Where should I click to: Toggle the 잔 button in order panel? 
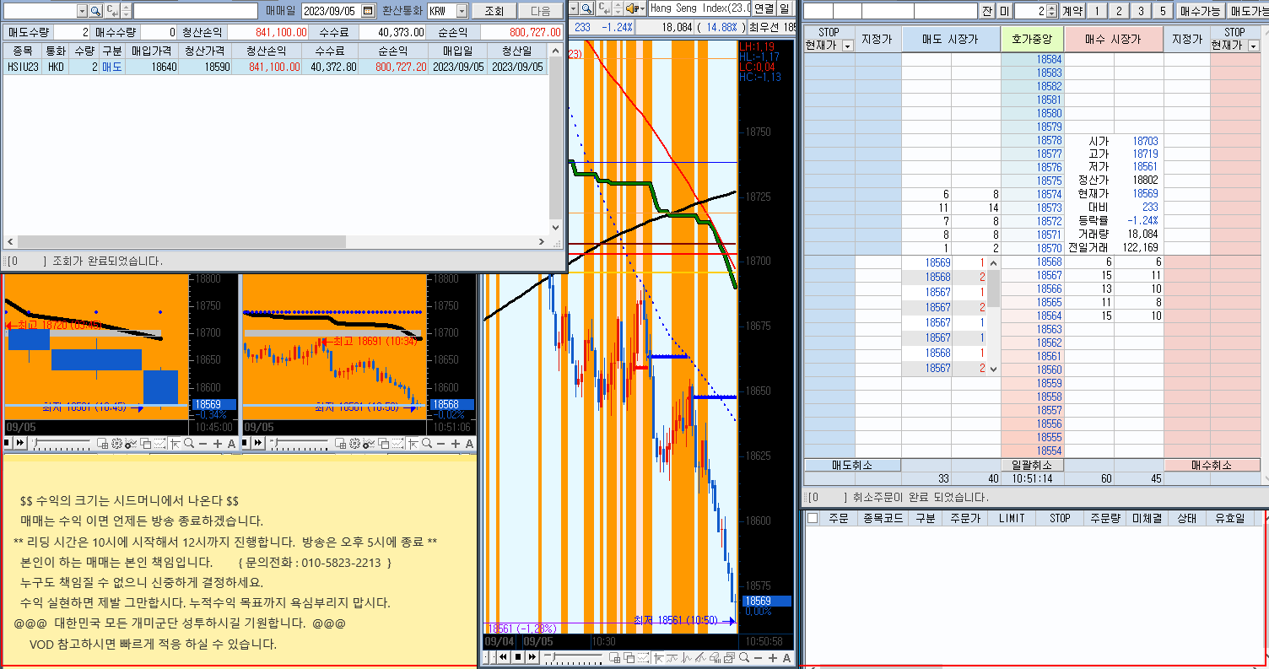(987, 11)
